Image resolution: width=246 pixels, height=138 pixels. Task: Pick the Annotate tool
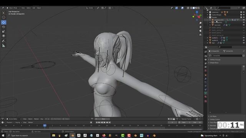point(3,41)
